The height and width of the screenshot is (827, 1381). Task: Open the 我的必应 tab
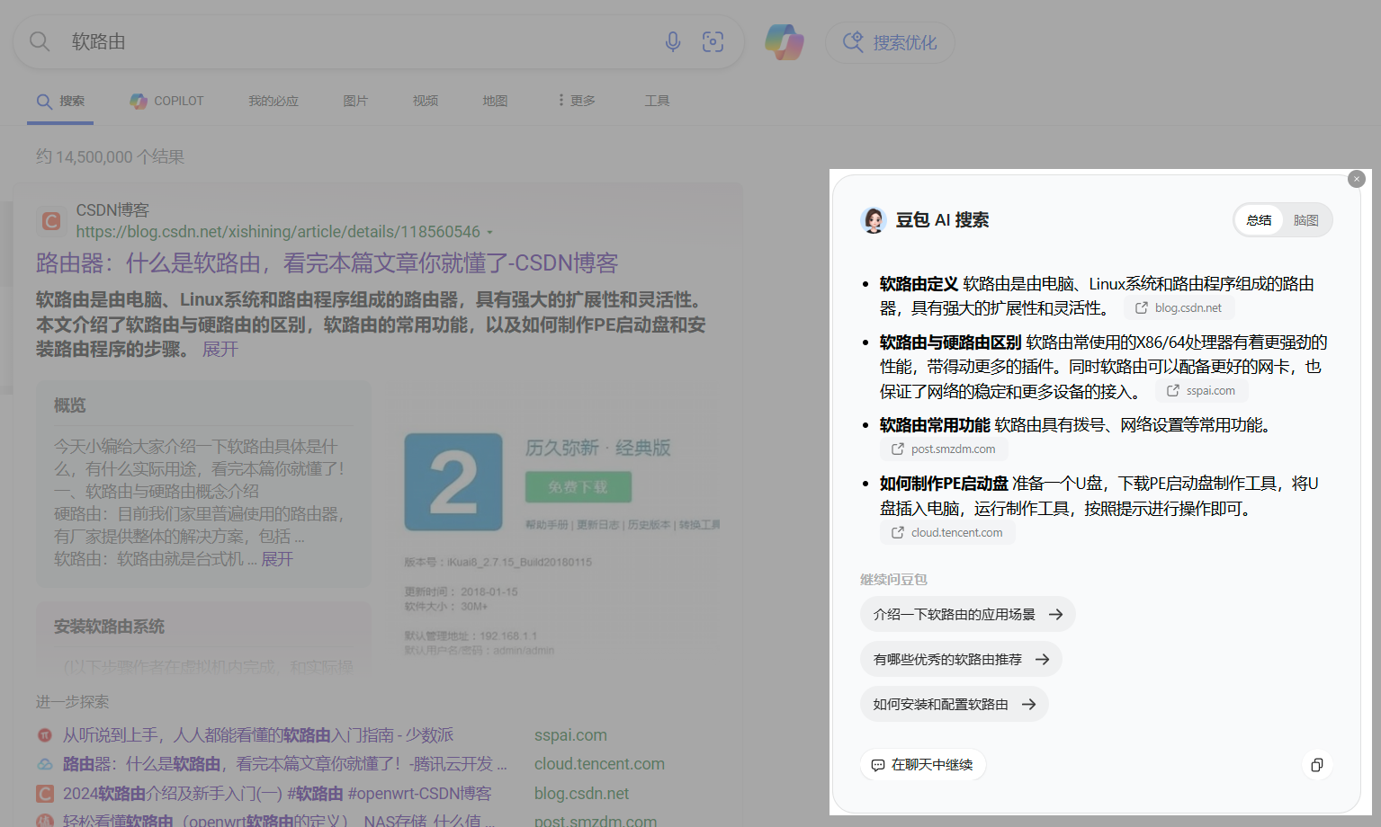click(274, 101)
